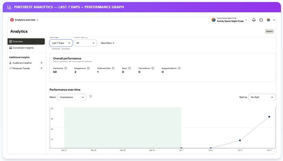This screenshot has height=161, width=283.
Task: Select the Overview sidebar item
Action: (26, 41)
